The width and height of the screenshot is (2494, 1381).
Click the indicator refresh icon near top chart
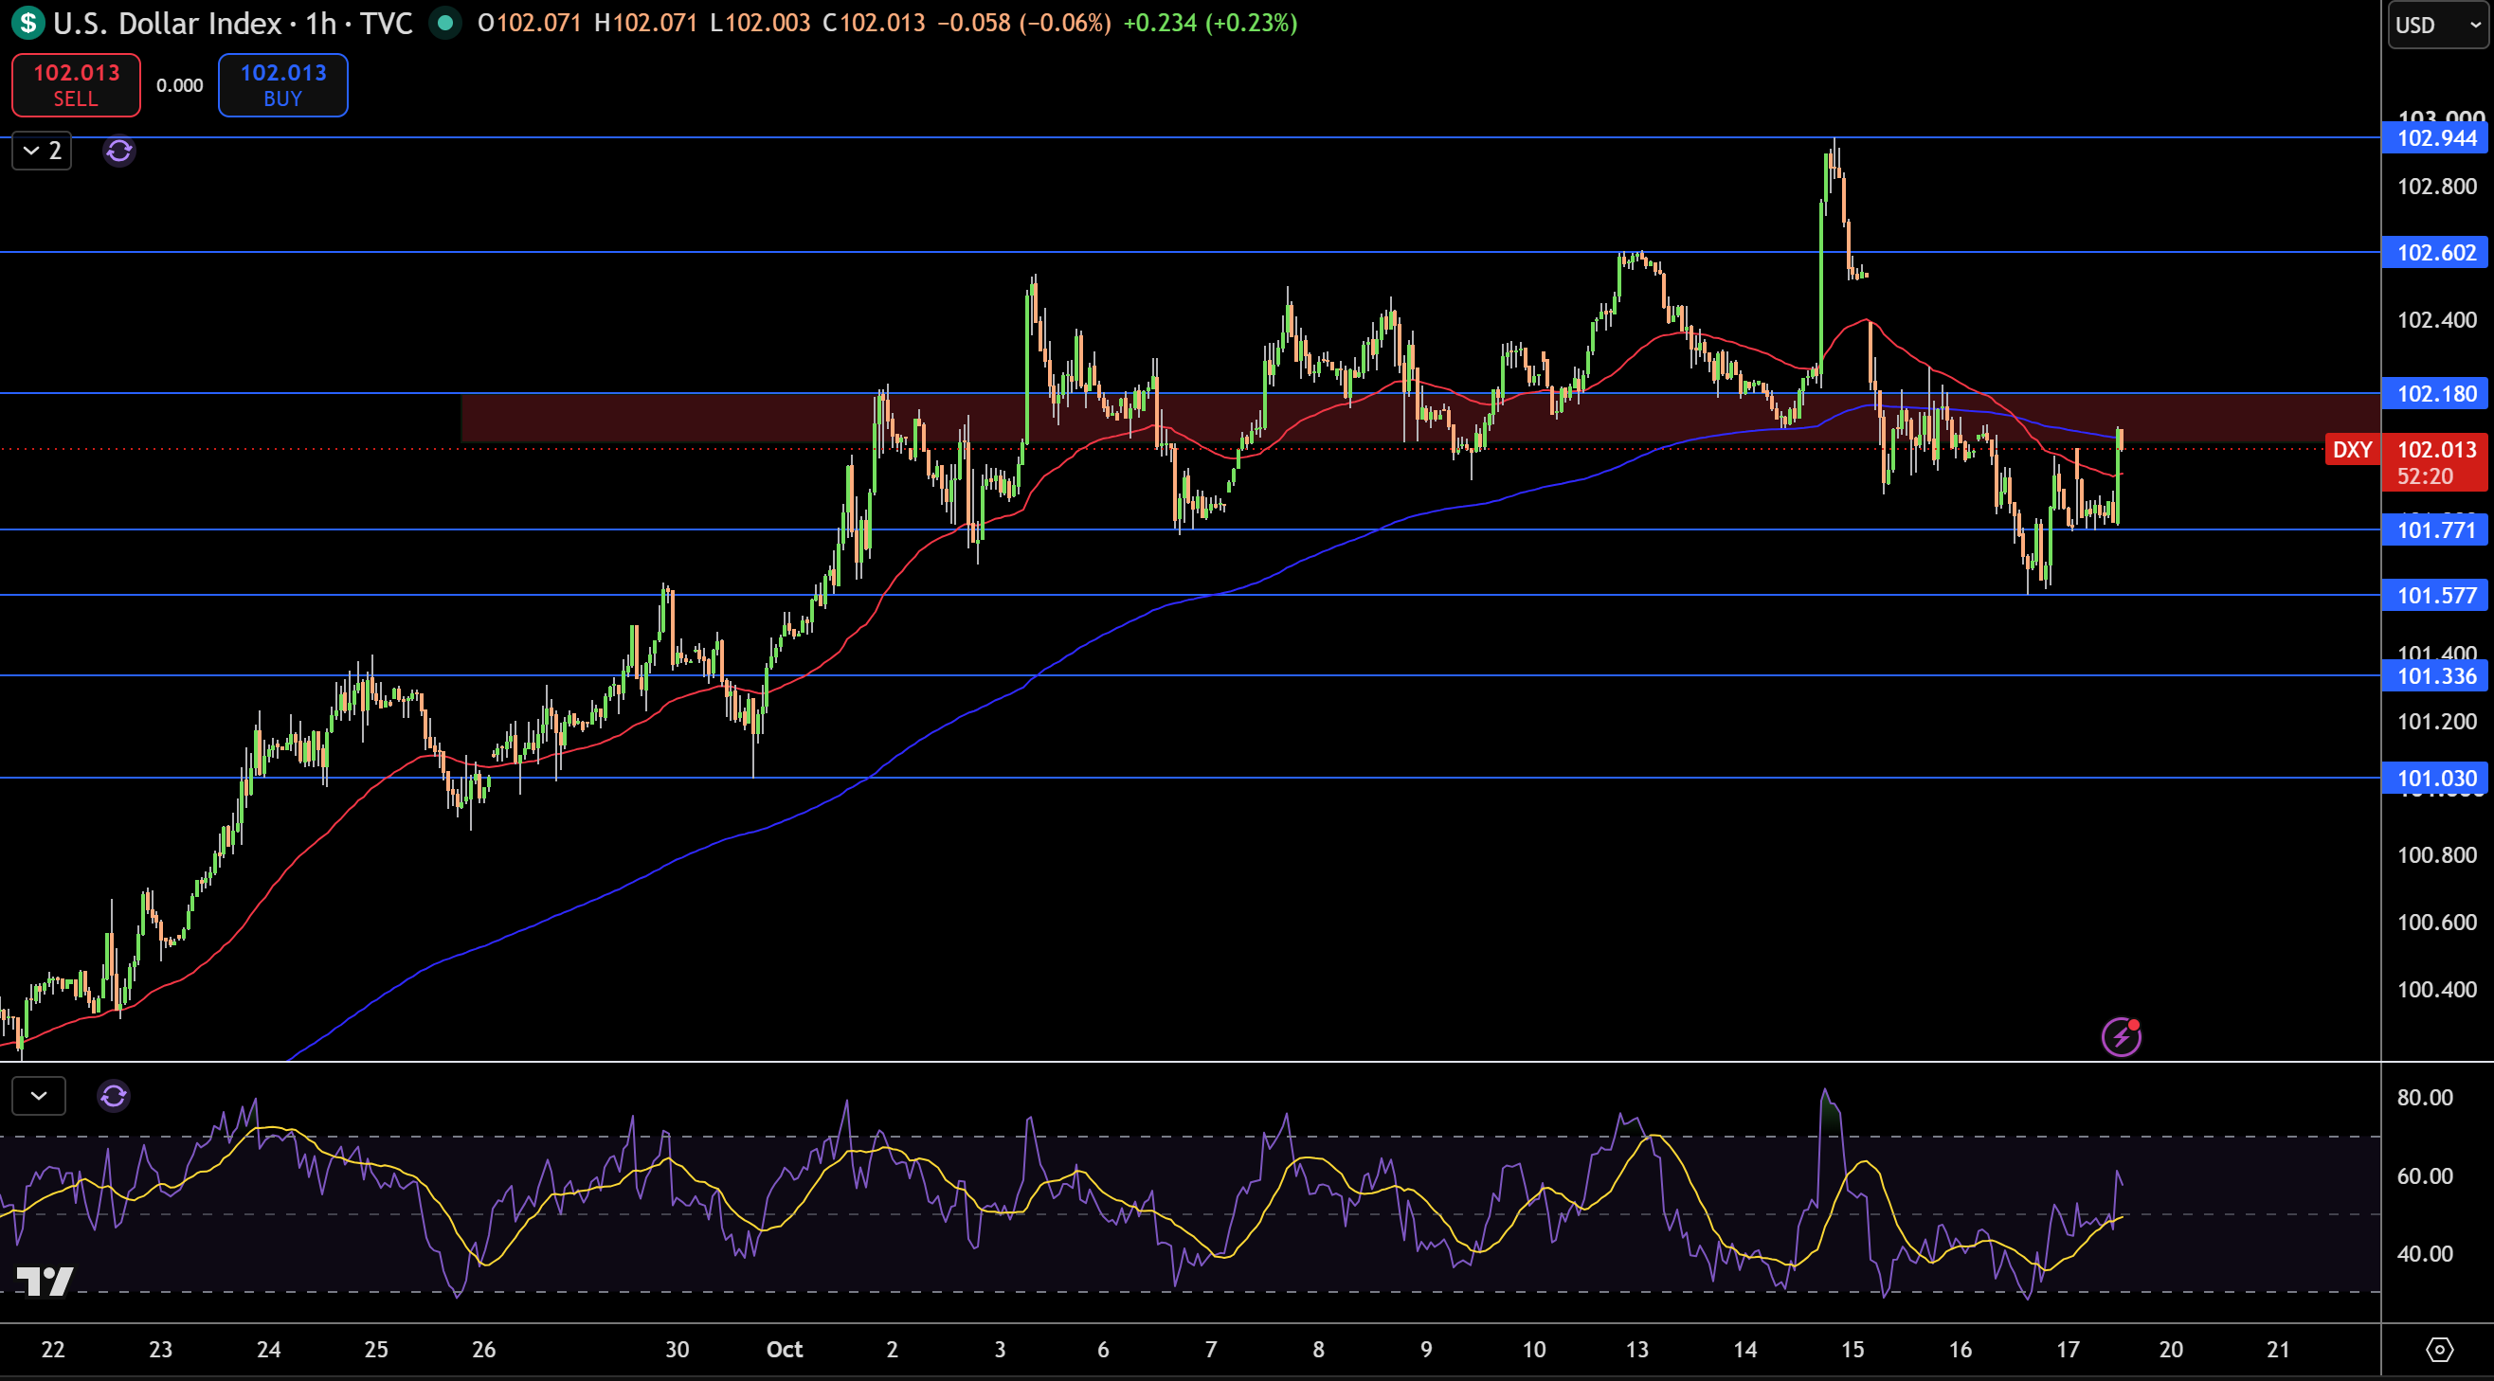tap(119, 151)
